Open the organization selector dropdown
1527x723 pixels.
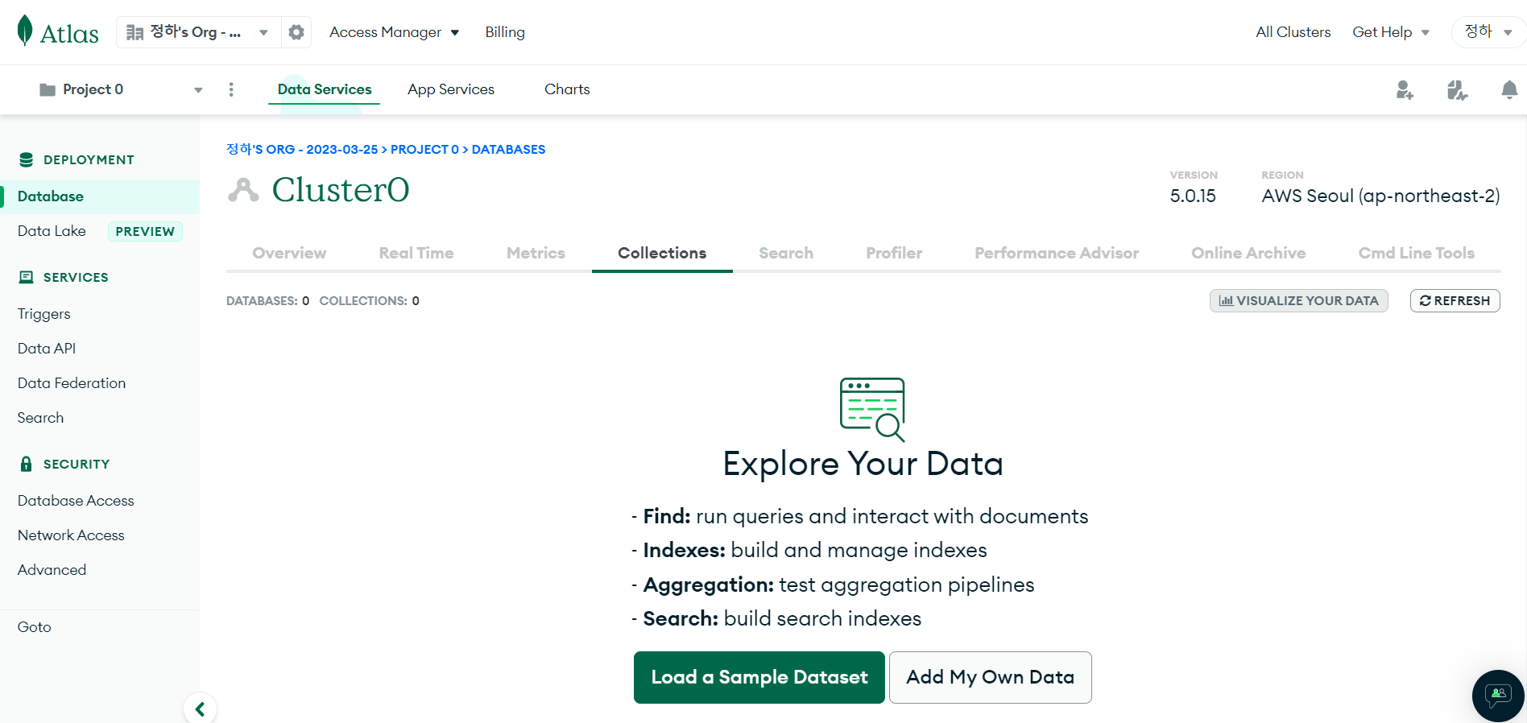[x=198, y=32]
